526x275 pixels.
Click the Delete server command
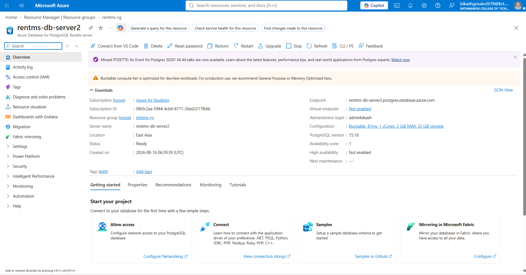point(153,46)
